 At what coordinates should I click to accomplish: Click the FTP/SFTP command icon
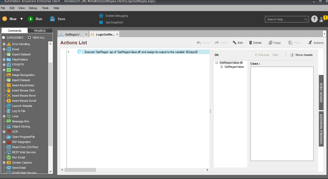[9, 65]
